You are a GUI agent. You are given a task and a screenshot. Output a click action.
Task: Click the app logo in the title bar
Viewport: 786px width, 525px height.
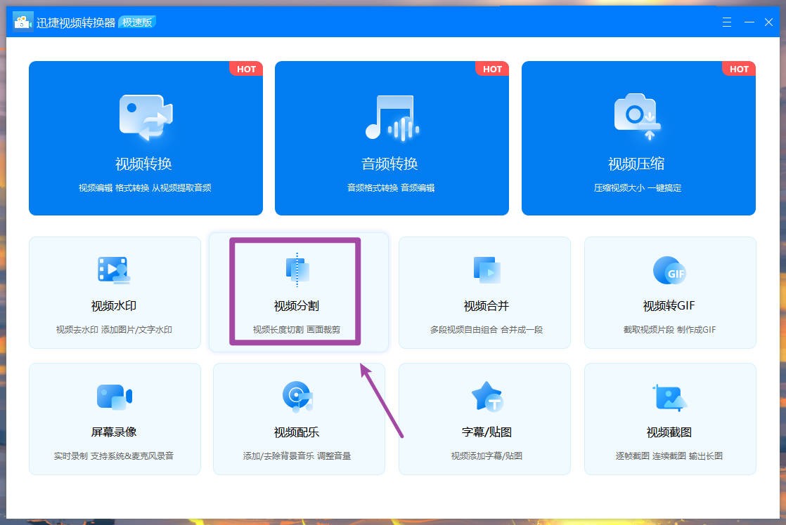pos(22,21)
